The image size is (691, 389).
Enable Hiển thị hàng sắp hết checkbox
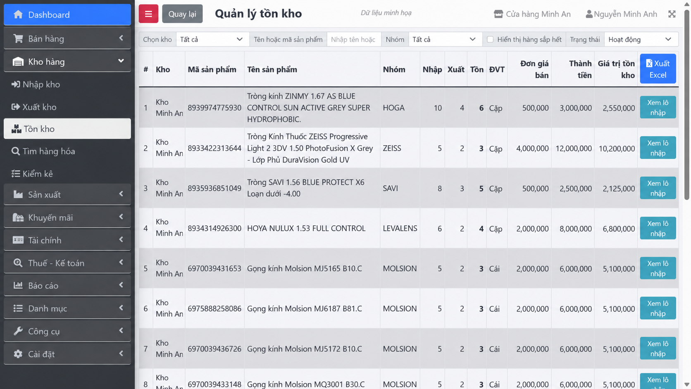click(x=490, y=40)
